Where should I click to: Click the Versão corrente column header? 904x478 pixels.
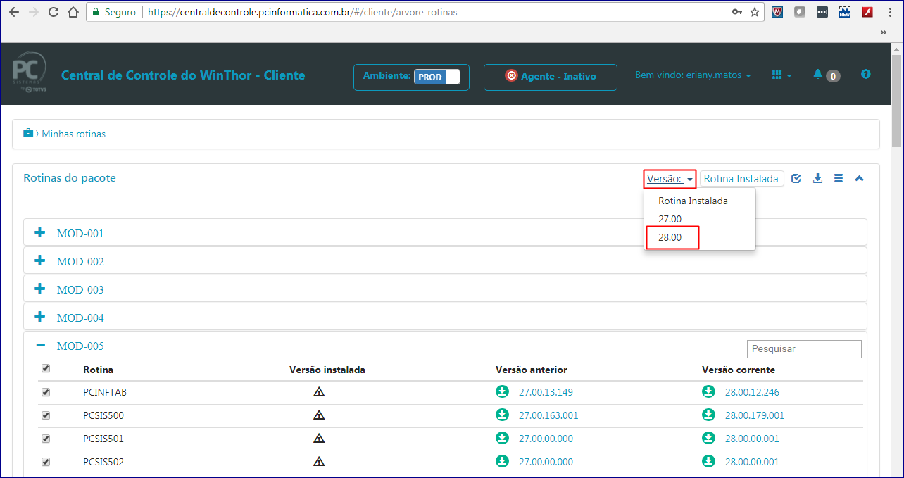[x=739, y=370]
